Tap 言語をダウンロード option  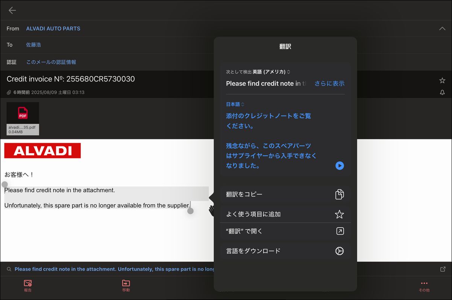pos(285,251)
